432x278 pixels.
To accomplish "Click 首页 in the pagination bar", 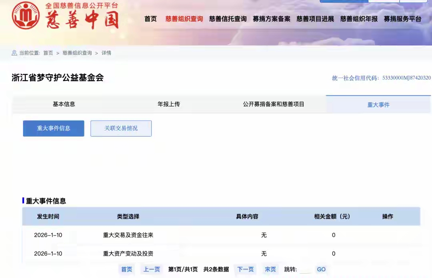I will (x=126, y=269).
